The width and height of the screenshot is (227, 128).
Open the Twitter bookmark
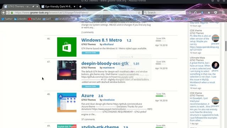click(x=7, y=19)
